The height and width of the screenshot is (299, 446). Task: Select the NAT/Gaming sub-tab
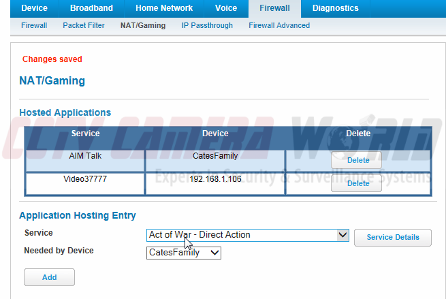tap(143, 25)
